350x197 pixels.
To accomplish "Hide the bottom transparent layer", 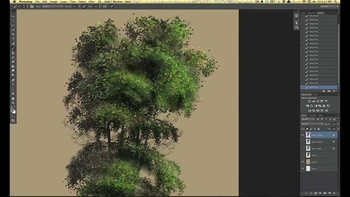I will [x=303, y=169].
